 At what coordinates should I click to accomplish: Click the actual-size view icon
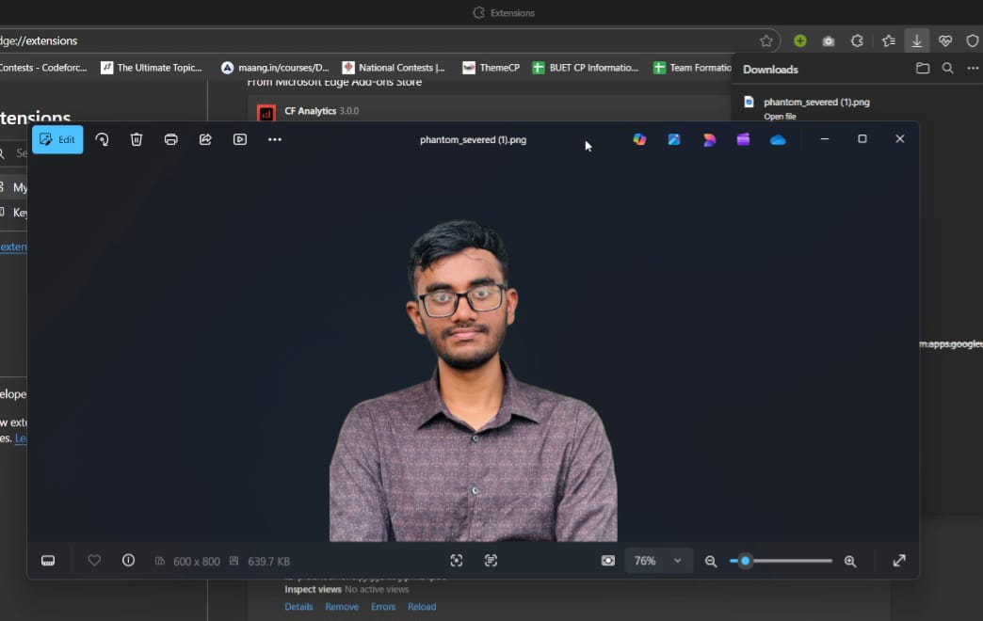(491, 560)
